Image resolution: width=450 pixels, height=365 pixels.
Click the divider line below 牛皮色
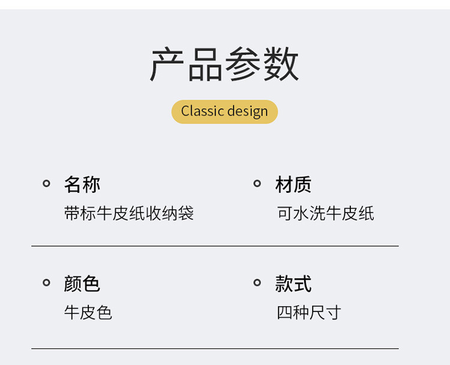(215, 348)
